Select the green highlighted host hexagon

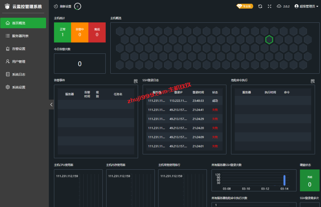click(x=269, y=40)
